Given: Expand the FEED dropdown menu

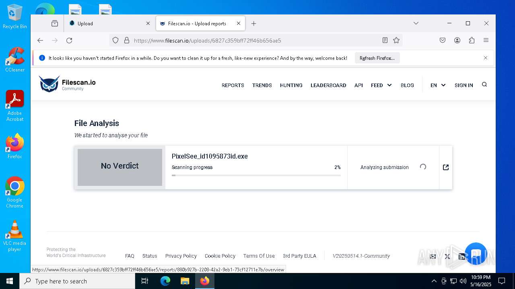Looking at the screenshot, I should (381, 85).
